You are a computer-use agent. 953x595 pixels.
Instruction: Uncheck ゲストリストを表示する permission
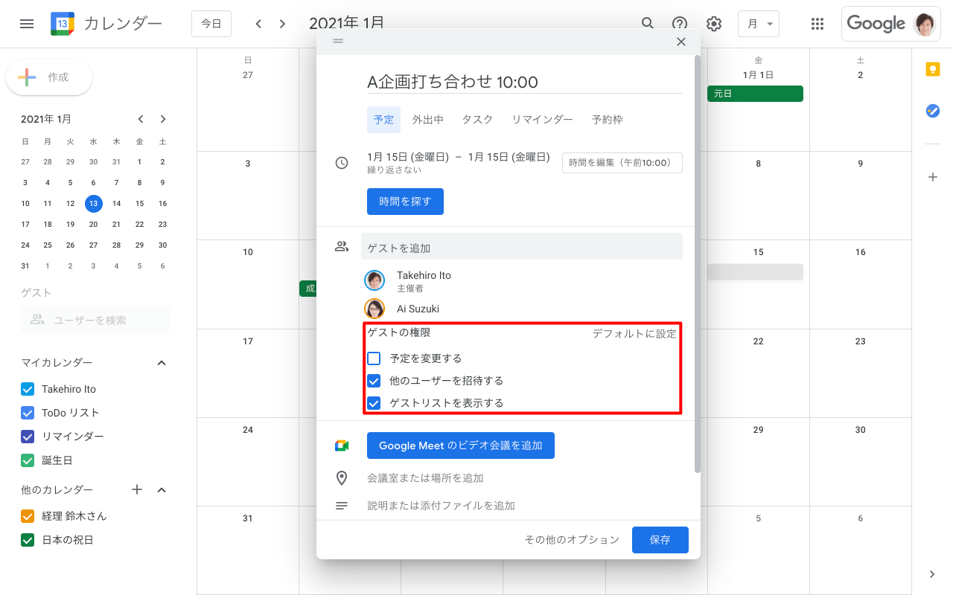click(x=374, y=403)
